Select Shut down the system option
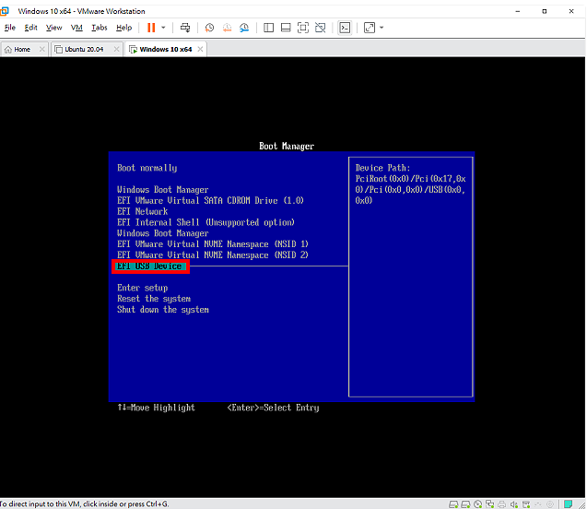The height and width of the screenshot is (509, 587). (163, 310)
